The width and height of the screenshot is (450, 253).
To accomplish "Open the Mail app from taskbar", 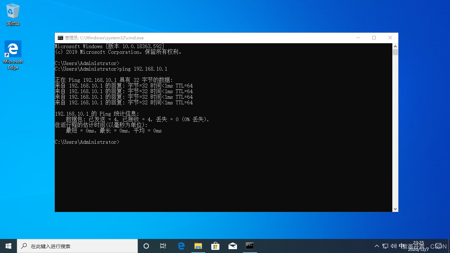I will 232,246.
